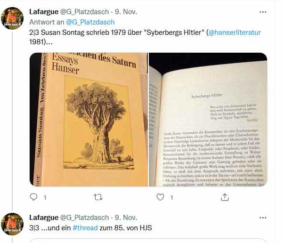Like the tweet with heart icon
The width and height of the screenshot is (284, 243).
point(160,197)
